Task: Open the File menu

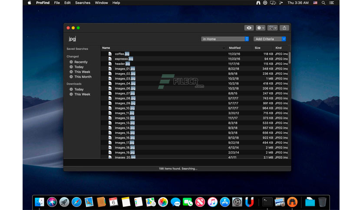Action: pyautogui.click(x=57, y=3)
